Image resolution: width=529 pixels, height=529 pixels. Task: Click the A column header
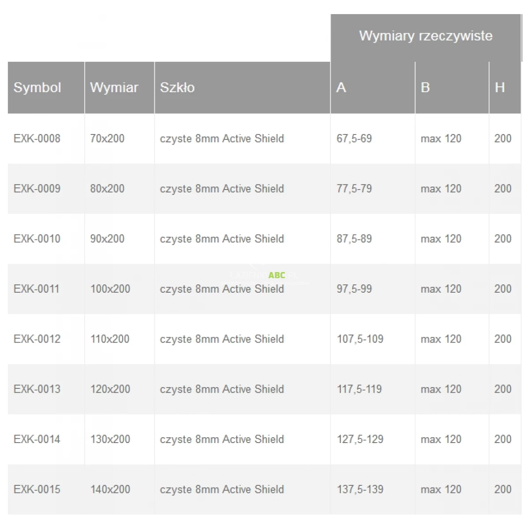341,87
